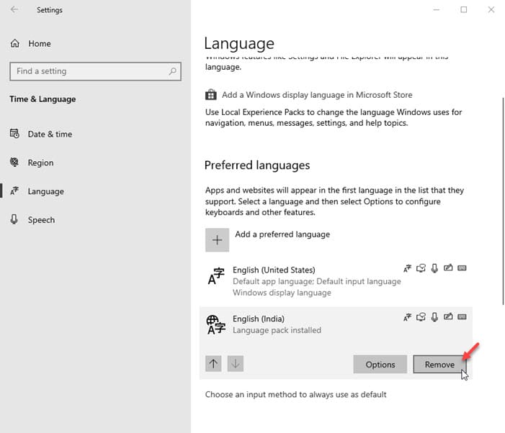
Task: Click the Speech microphone icon
Action: coord(14,219)
